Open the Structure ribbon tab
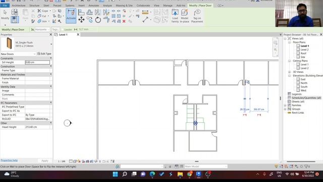Viewport: 323px width, 182px height. pos(34,6)
